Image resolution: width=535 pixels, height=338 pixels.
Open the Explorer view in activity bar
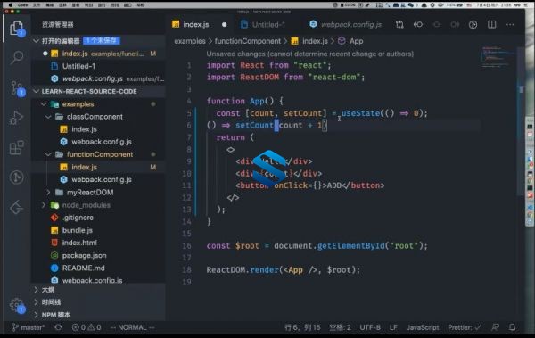(x=16, y=28)
